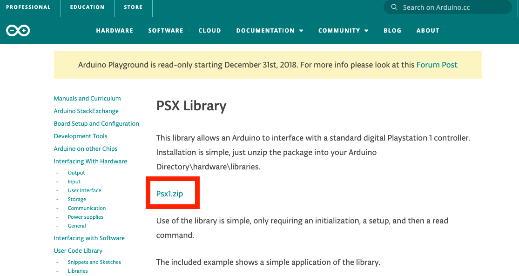Click the Arduino infinity logo
The height and width of the screenshot is (276, 519).
pyautogui.click(x=18, y=30)
